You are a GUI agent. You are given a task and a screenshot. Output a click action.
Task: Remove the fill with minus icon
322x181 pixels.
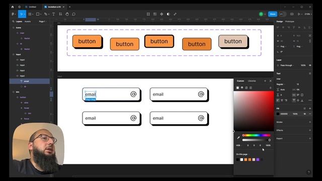click(310, 114)
